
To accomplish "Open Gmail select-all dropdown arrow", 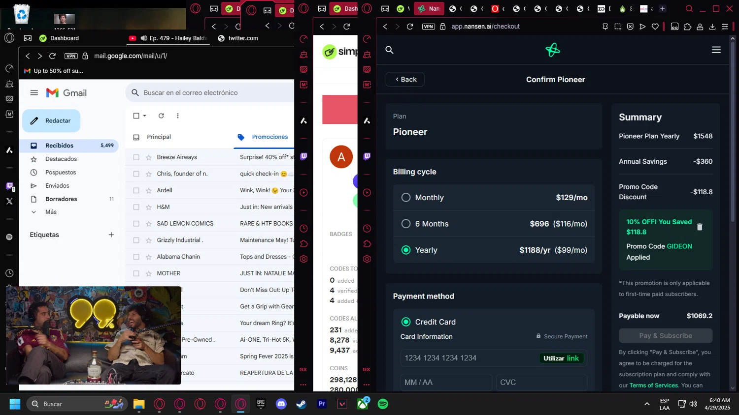I will click(144, 116).
